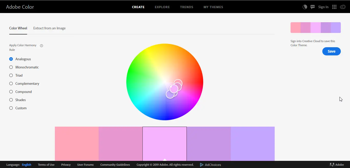Toggle the dark mode half-moon icon
The height and width of the screenshot is (168, 350).
(x=305, y=7)
